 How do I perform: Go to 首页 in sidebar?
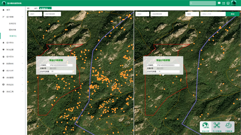(8, 10)
